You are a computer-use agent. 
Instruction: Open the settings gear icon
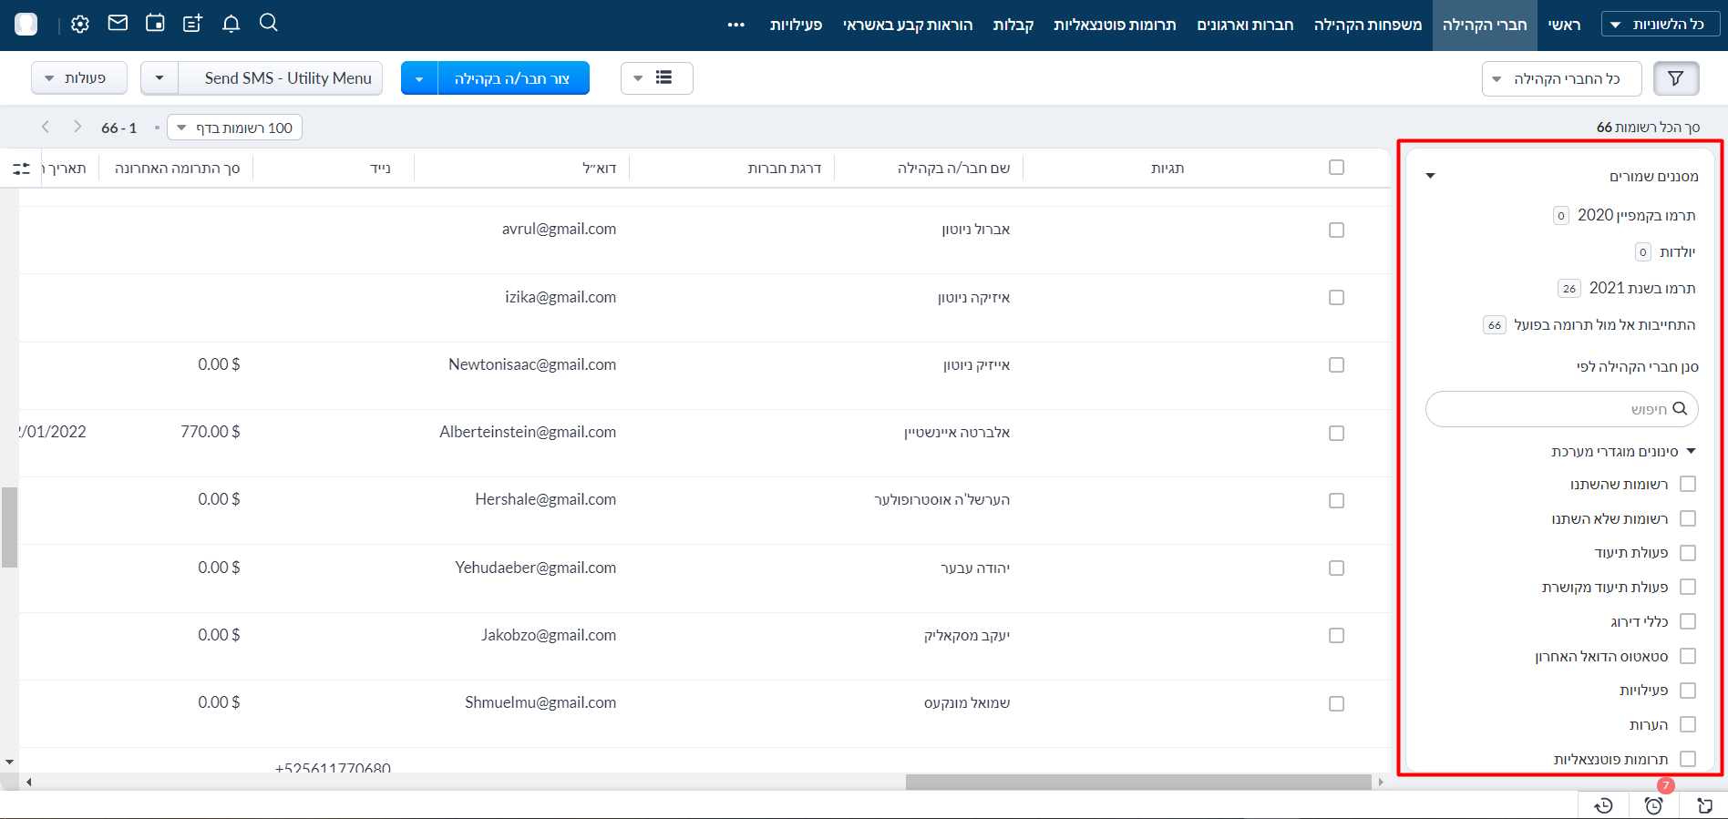80,25
